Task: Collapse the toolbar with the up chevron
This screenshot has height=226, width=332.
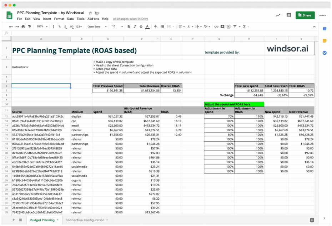Action: click(x=314, y=26)
